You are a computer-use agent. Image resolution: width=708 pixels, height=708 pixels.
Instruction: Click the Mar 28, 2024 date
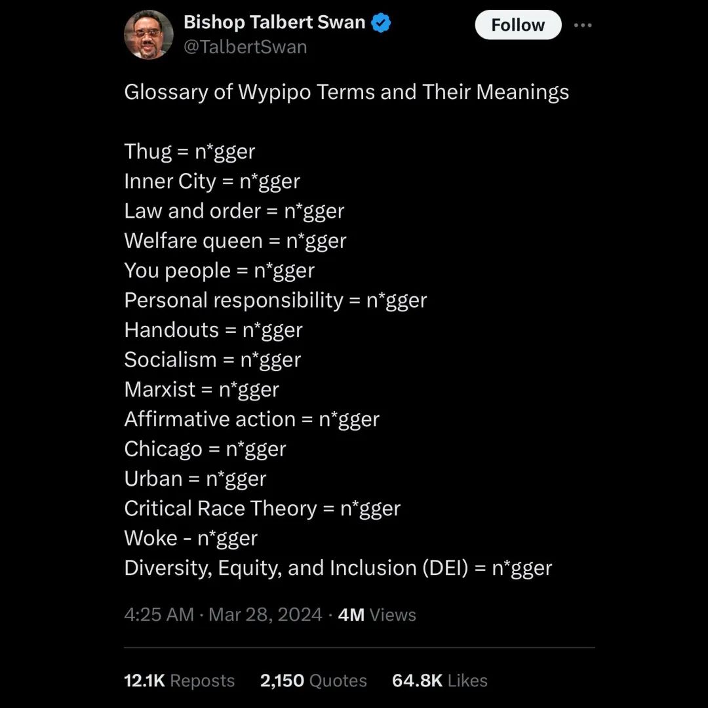coord(265,615)
